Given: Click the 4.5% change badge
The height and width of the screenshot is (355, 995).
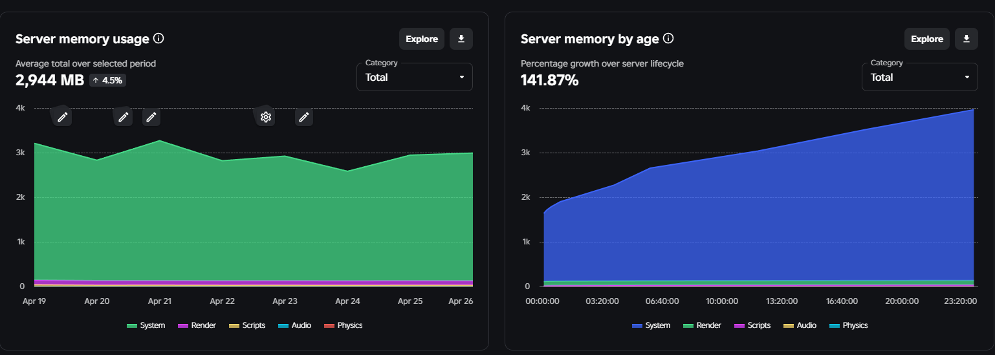Looking at the screenshot, I should 107,81.
